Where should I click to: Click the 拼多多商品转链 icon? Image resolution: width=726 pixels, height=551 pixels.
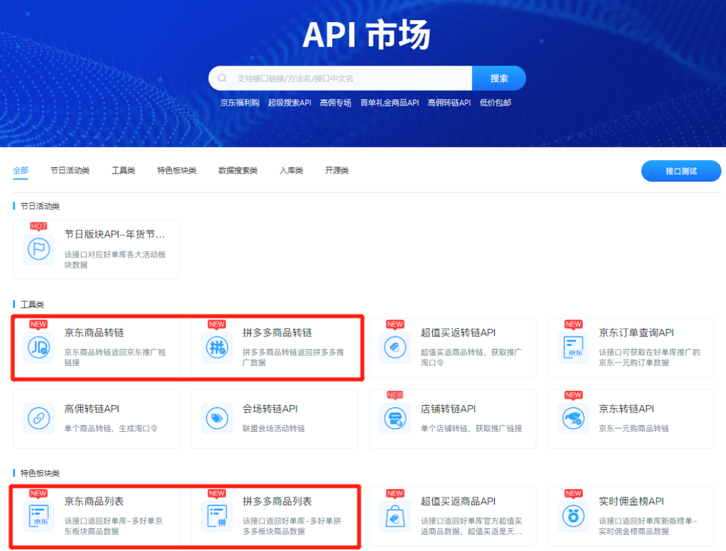pos(217,348)
